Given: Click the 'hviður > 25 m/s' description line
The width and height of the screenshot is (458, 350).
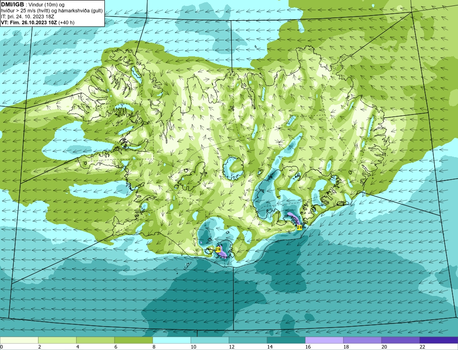Looking at the screenshot, I should point(52,11).
